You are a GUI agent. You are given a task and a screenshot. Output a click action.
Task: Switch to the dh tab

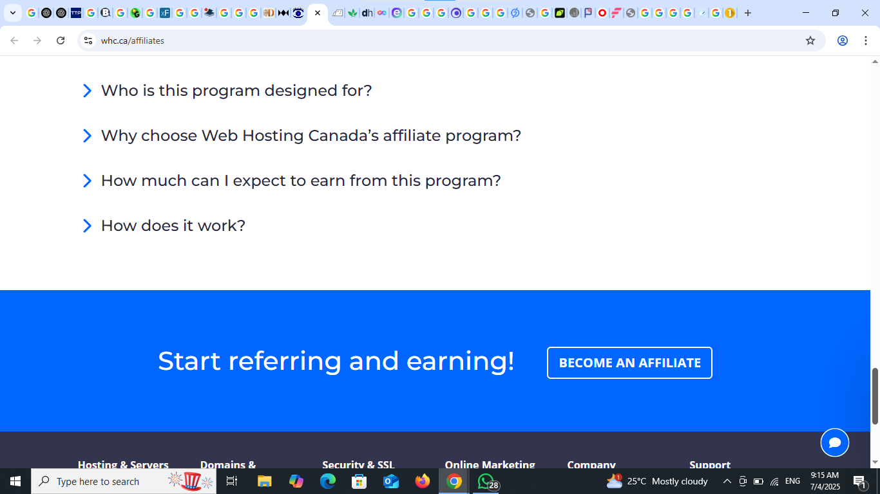367,13
